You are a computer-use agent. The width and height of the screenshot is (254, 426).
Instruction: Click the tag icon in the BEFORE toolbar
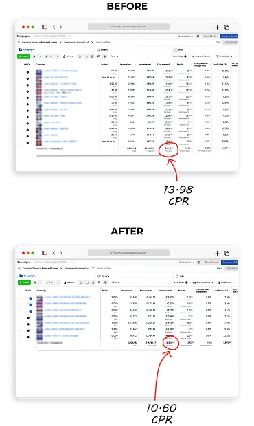(104, 56)
